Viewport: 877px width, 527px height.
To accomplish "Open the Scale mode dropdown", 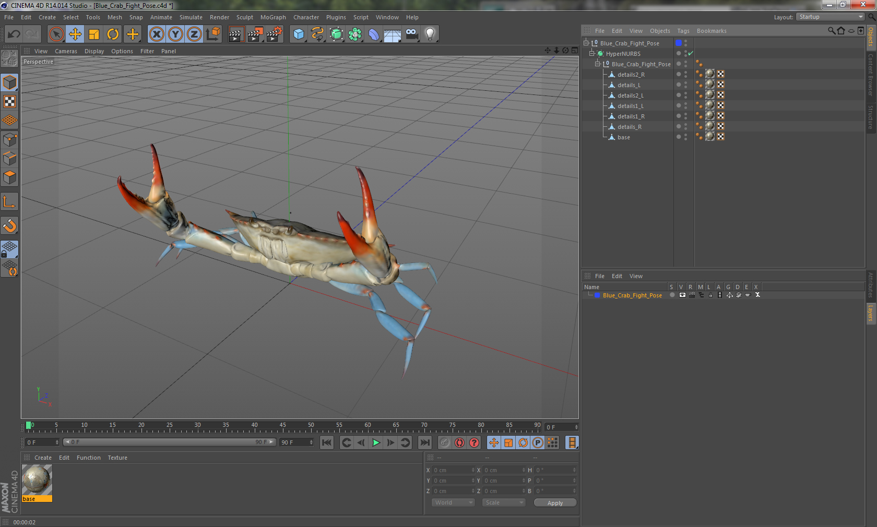I will 503,502.
